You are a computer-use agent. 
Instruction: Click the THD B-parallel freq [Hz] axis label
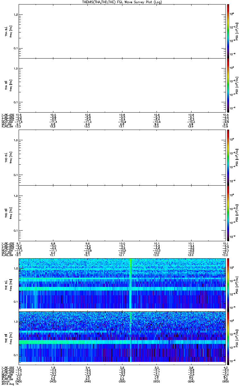pos(11,213)
